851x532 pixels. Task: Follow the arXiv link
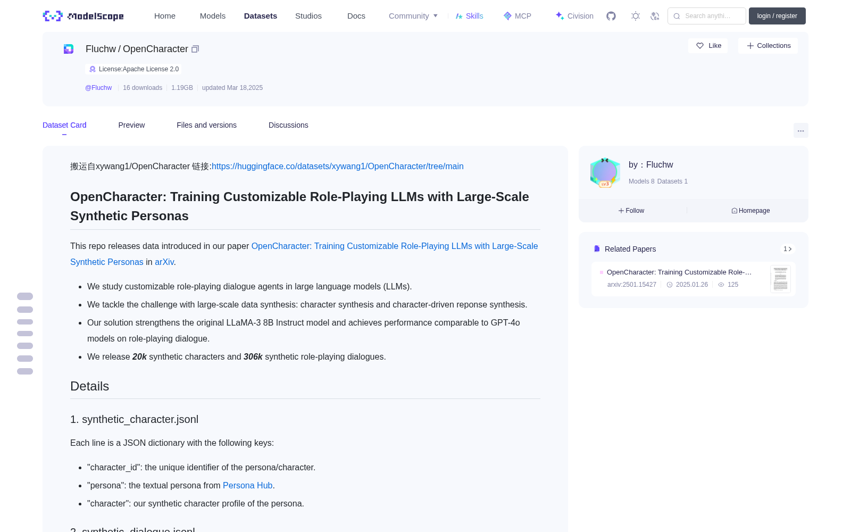(x=164, y=262)
